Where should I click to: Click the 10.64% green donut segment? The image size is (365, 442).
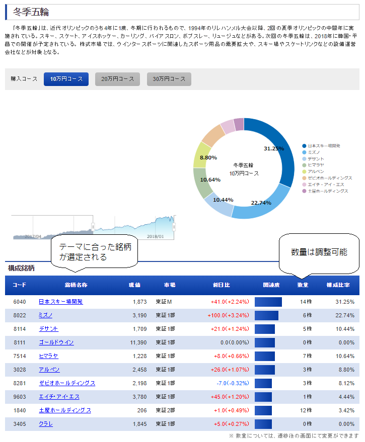201,183
